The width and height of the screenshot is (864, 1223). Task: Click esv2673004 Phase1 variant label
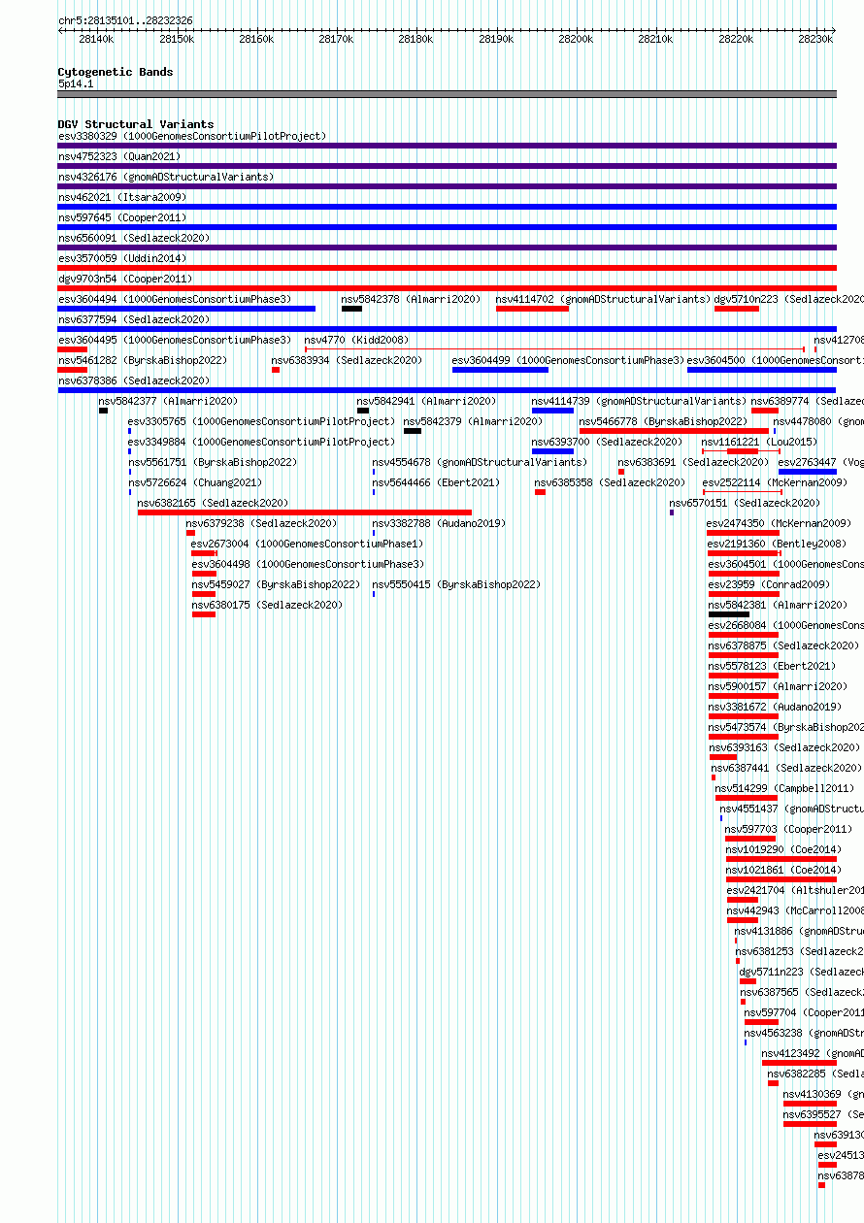pyautogui.click(x=308, y=544)
